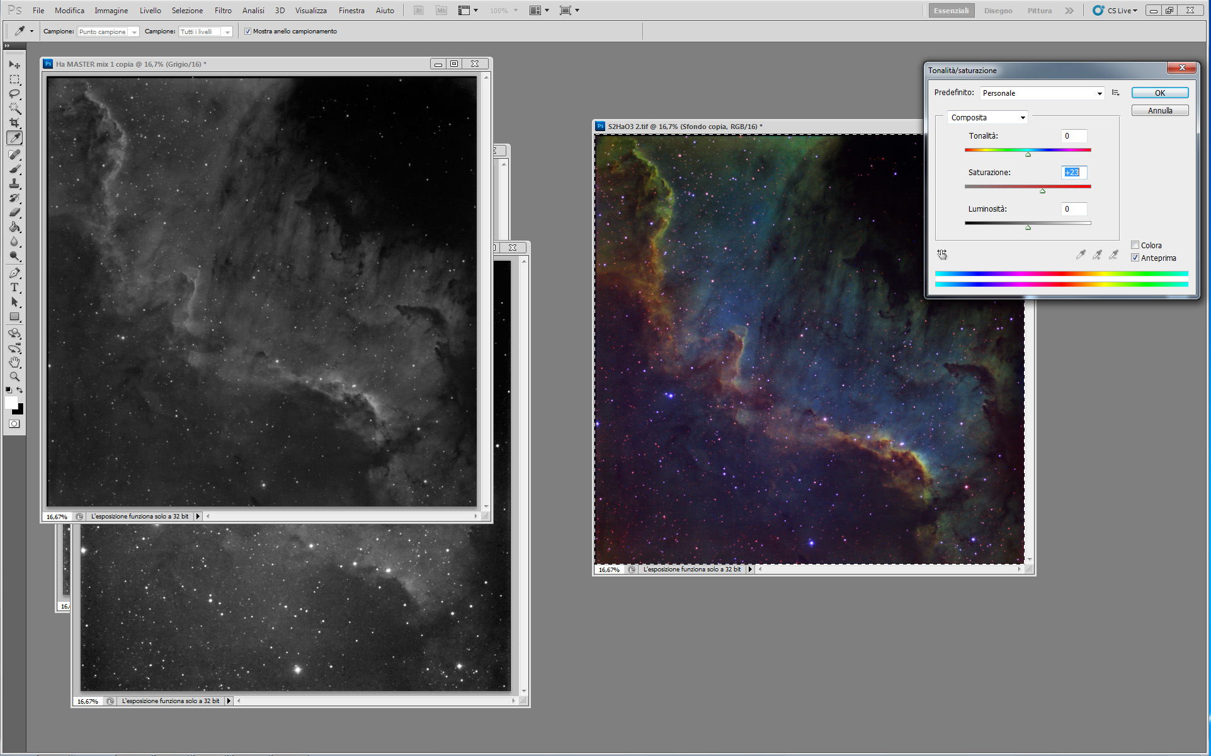
Task: Select the Blur tool
Action: [x=14, y=241]
